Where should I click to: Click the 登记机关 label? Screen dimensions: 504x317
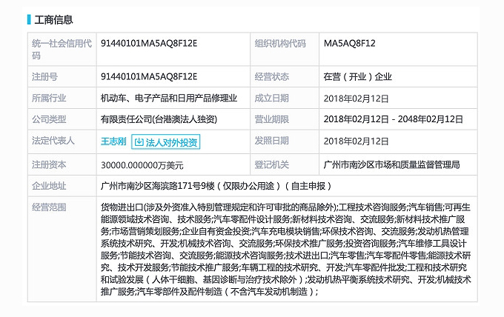pyautogui.click(x=271, y=164)
